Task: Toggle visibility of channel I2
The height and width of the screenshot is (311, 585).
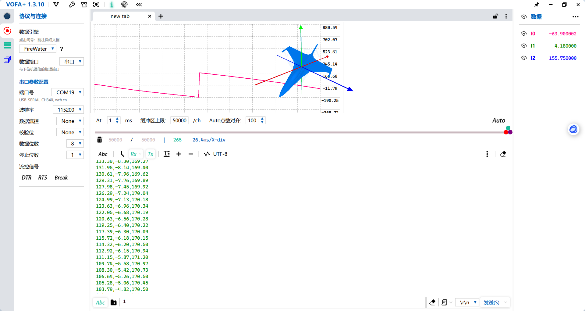Action: click(523, 58)
